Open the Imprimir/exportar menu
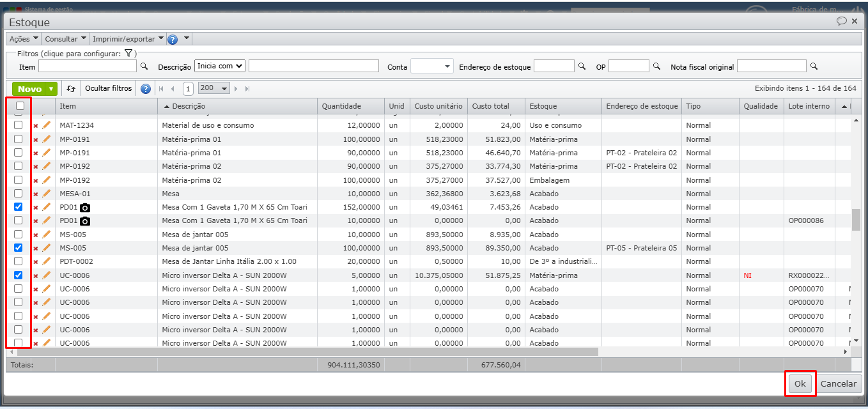The width and height of the screenshot is (868, 409). [x=128, y=39]
